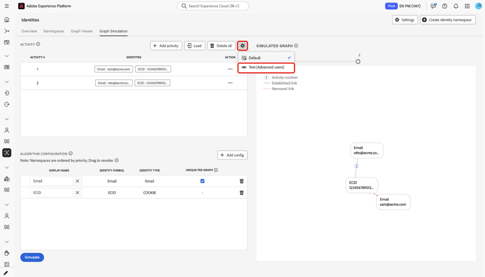485x277 pixels.
Task: Open the Destinations sign-out arrow icon
Action: pyautogui.click(x=7, y=104)
